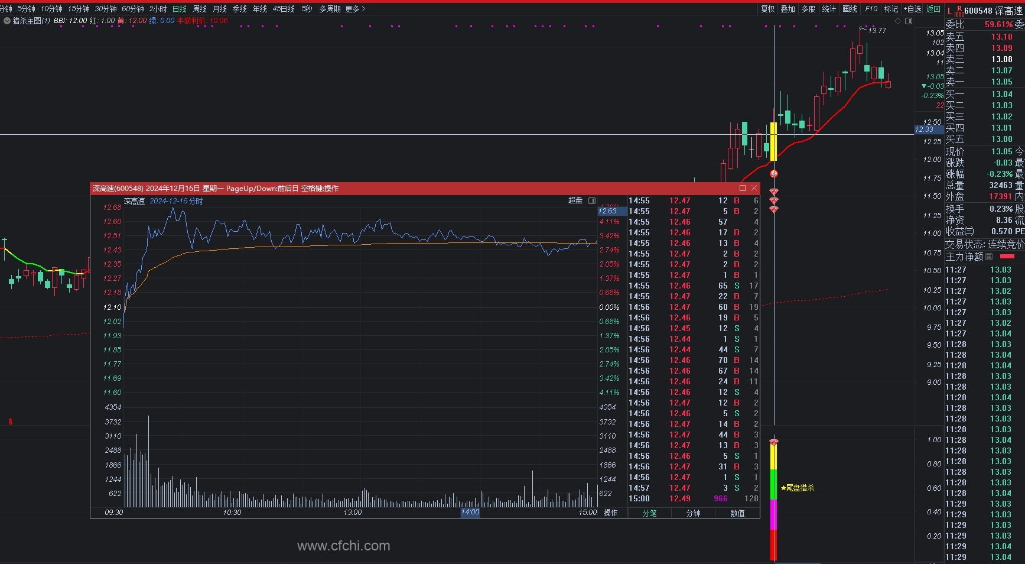1025x564 pixels.
Task: Activate the 画线 drawing tool
Action: [850, 9]
